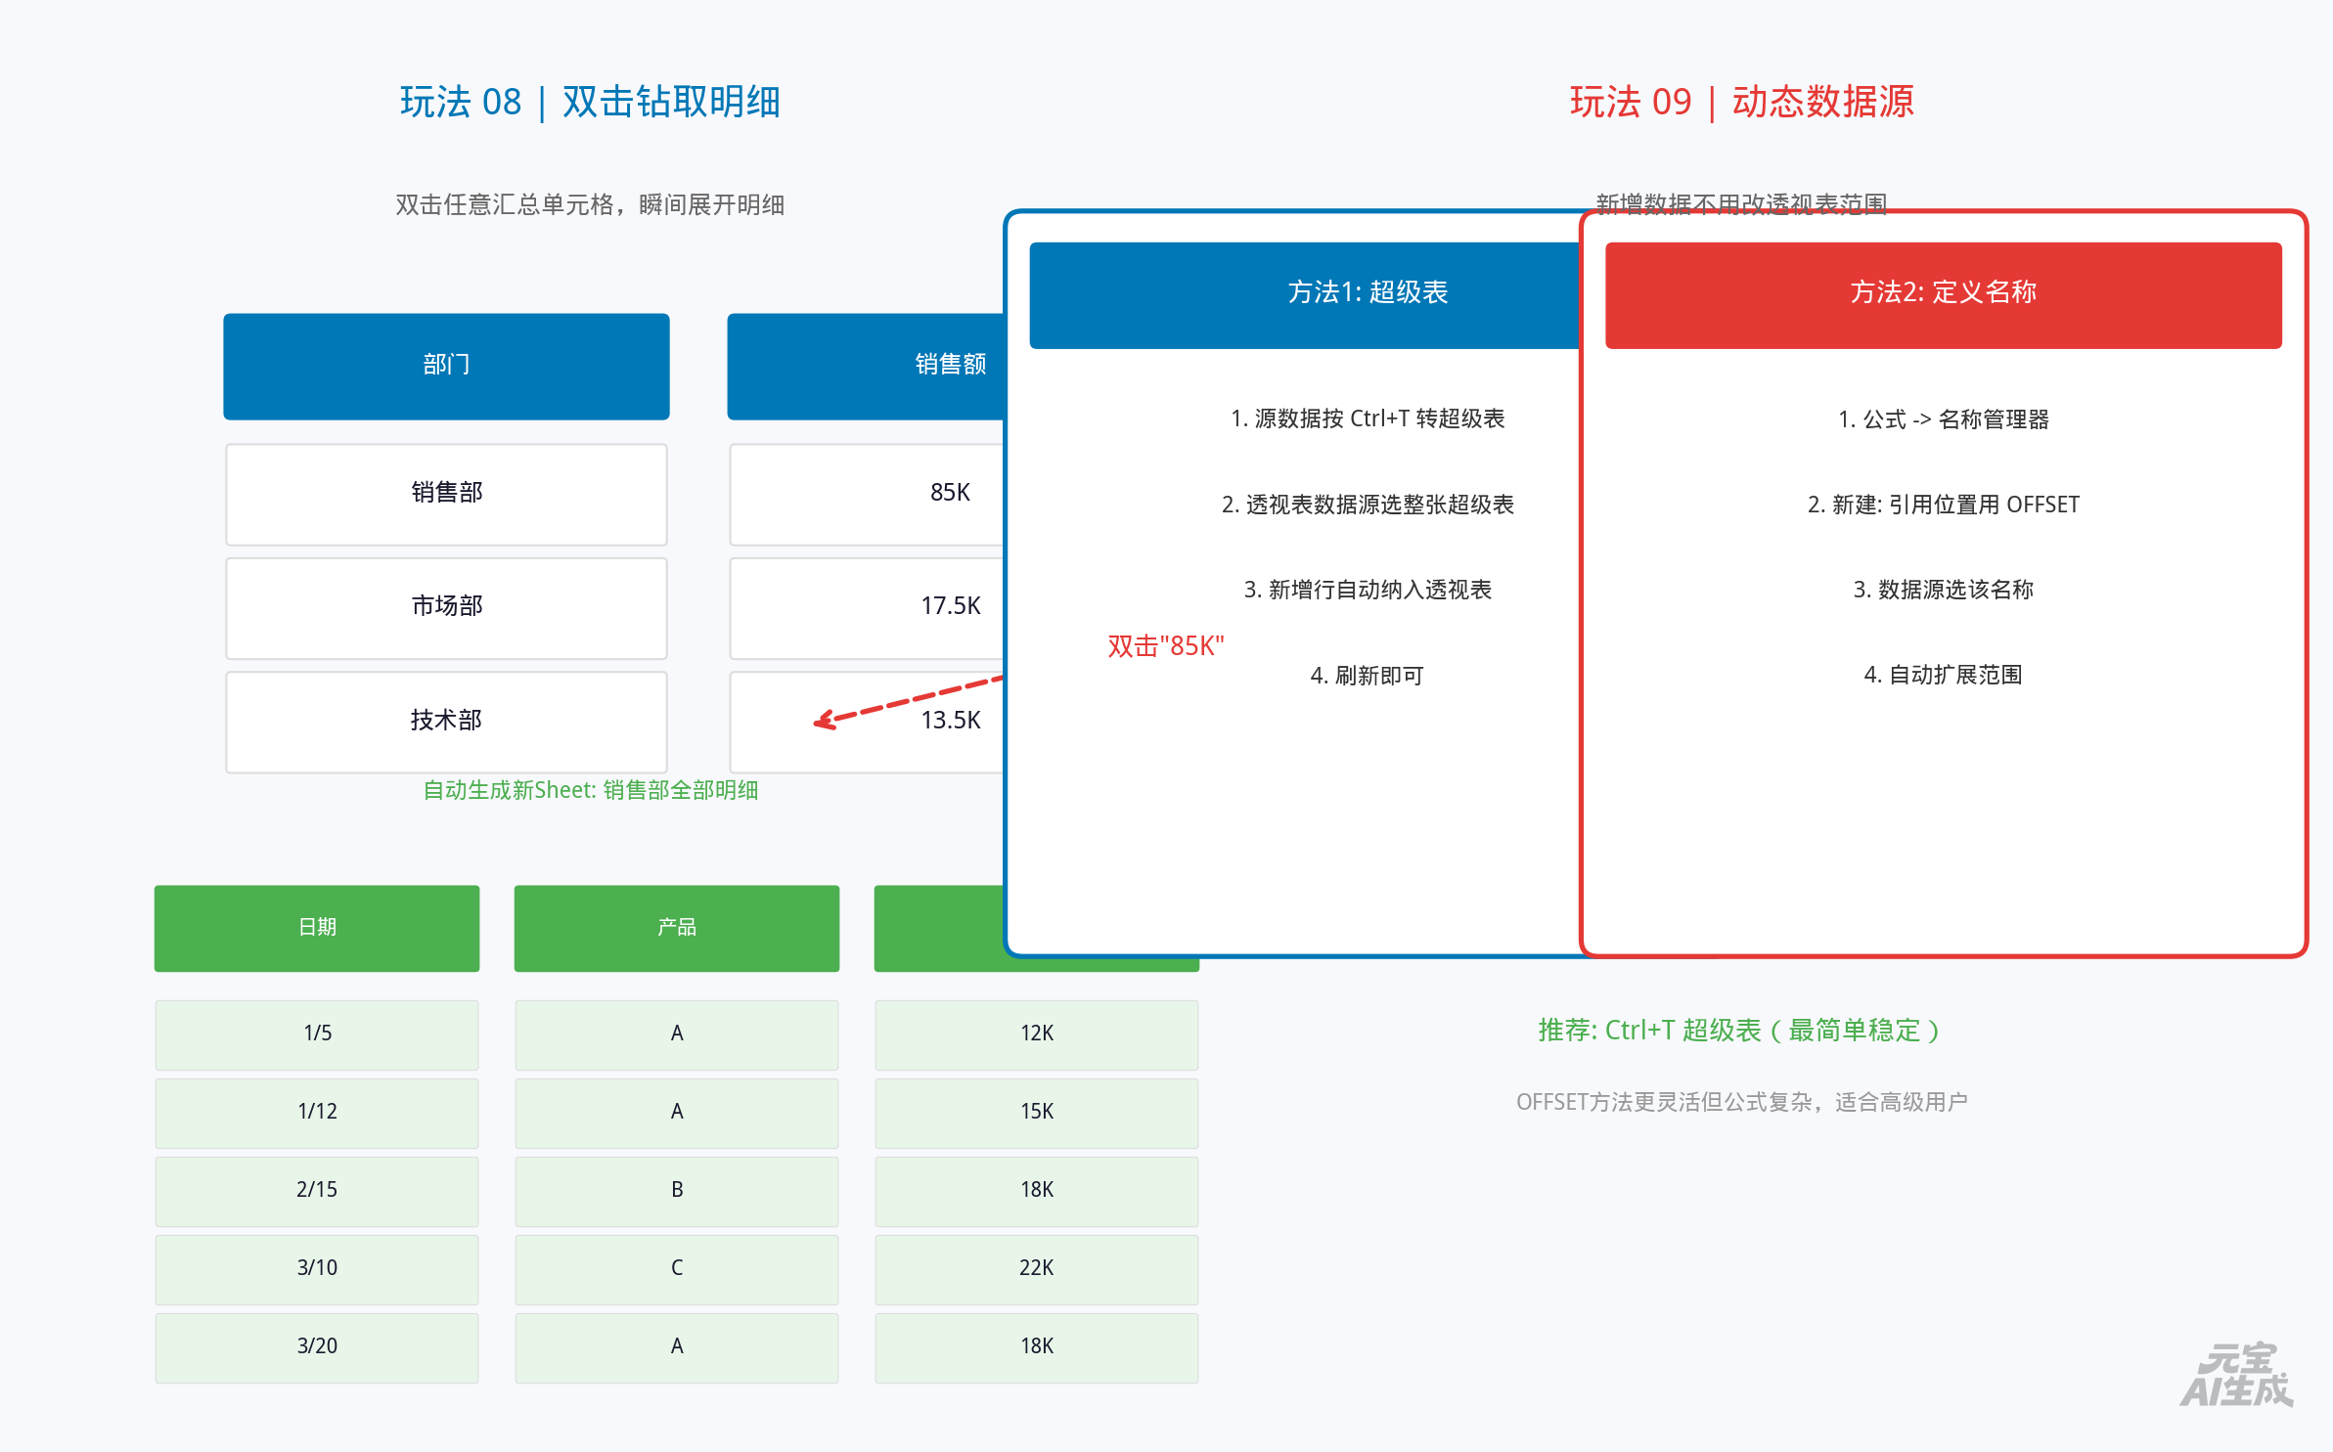The image size is (2333, 1452).
Task: Click the 产品 green header
Action: point(677,928)
